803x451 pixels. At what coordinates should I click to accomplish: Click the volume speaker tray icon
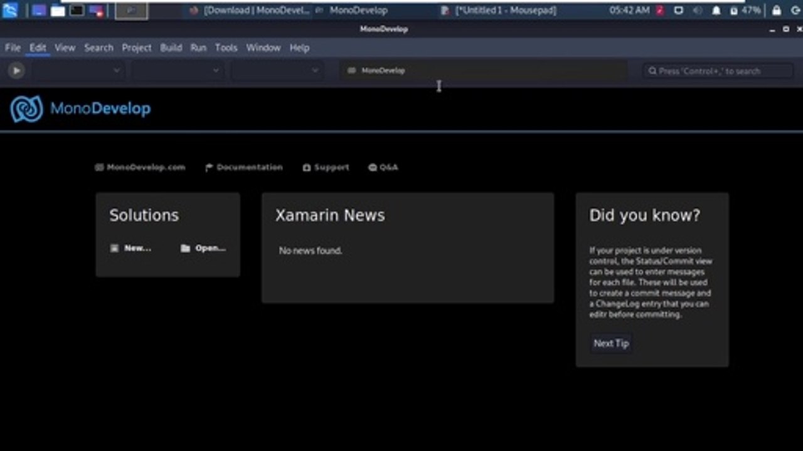click(697, 10)
